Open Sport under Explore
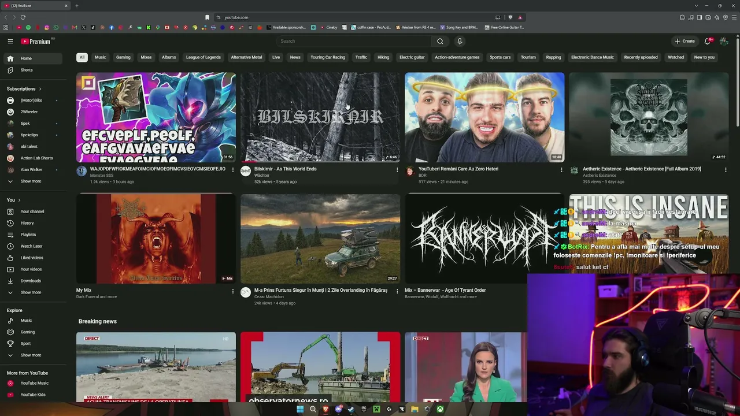The image size is (740, 416). click(32, 344)
